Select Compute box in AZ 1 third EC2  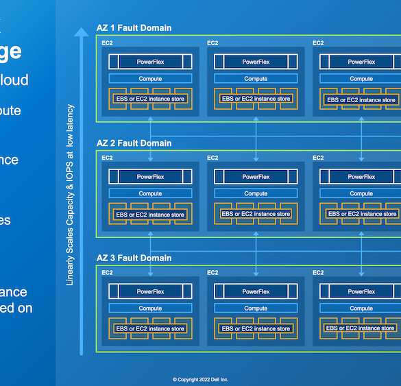[x=361, y=79]
